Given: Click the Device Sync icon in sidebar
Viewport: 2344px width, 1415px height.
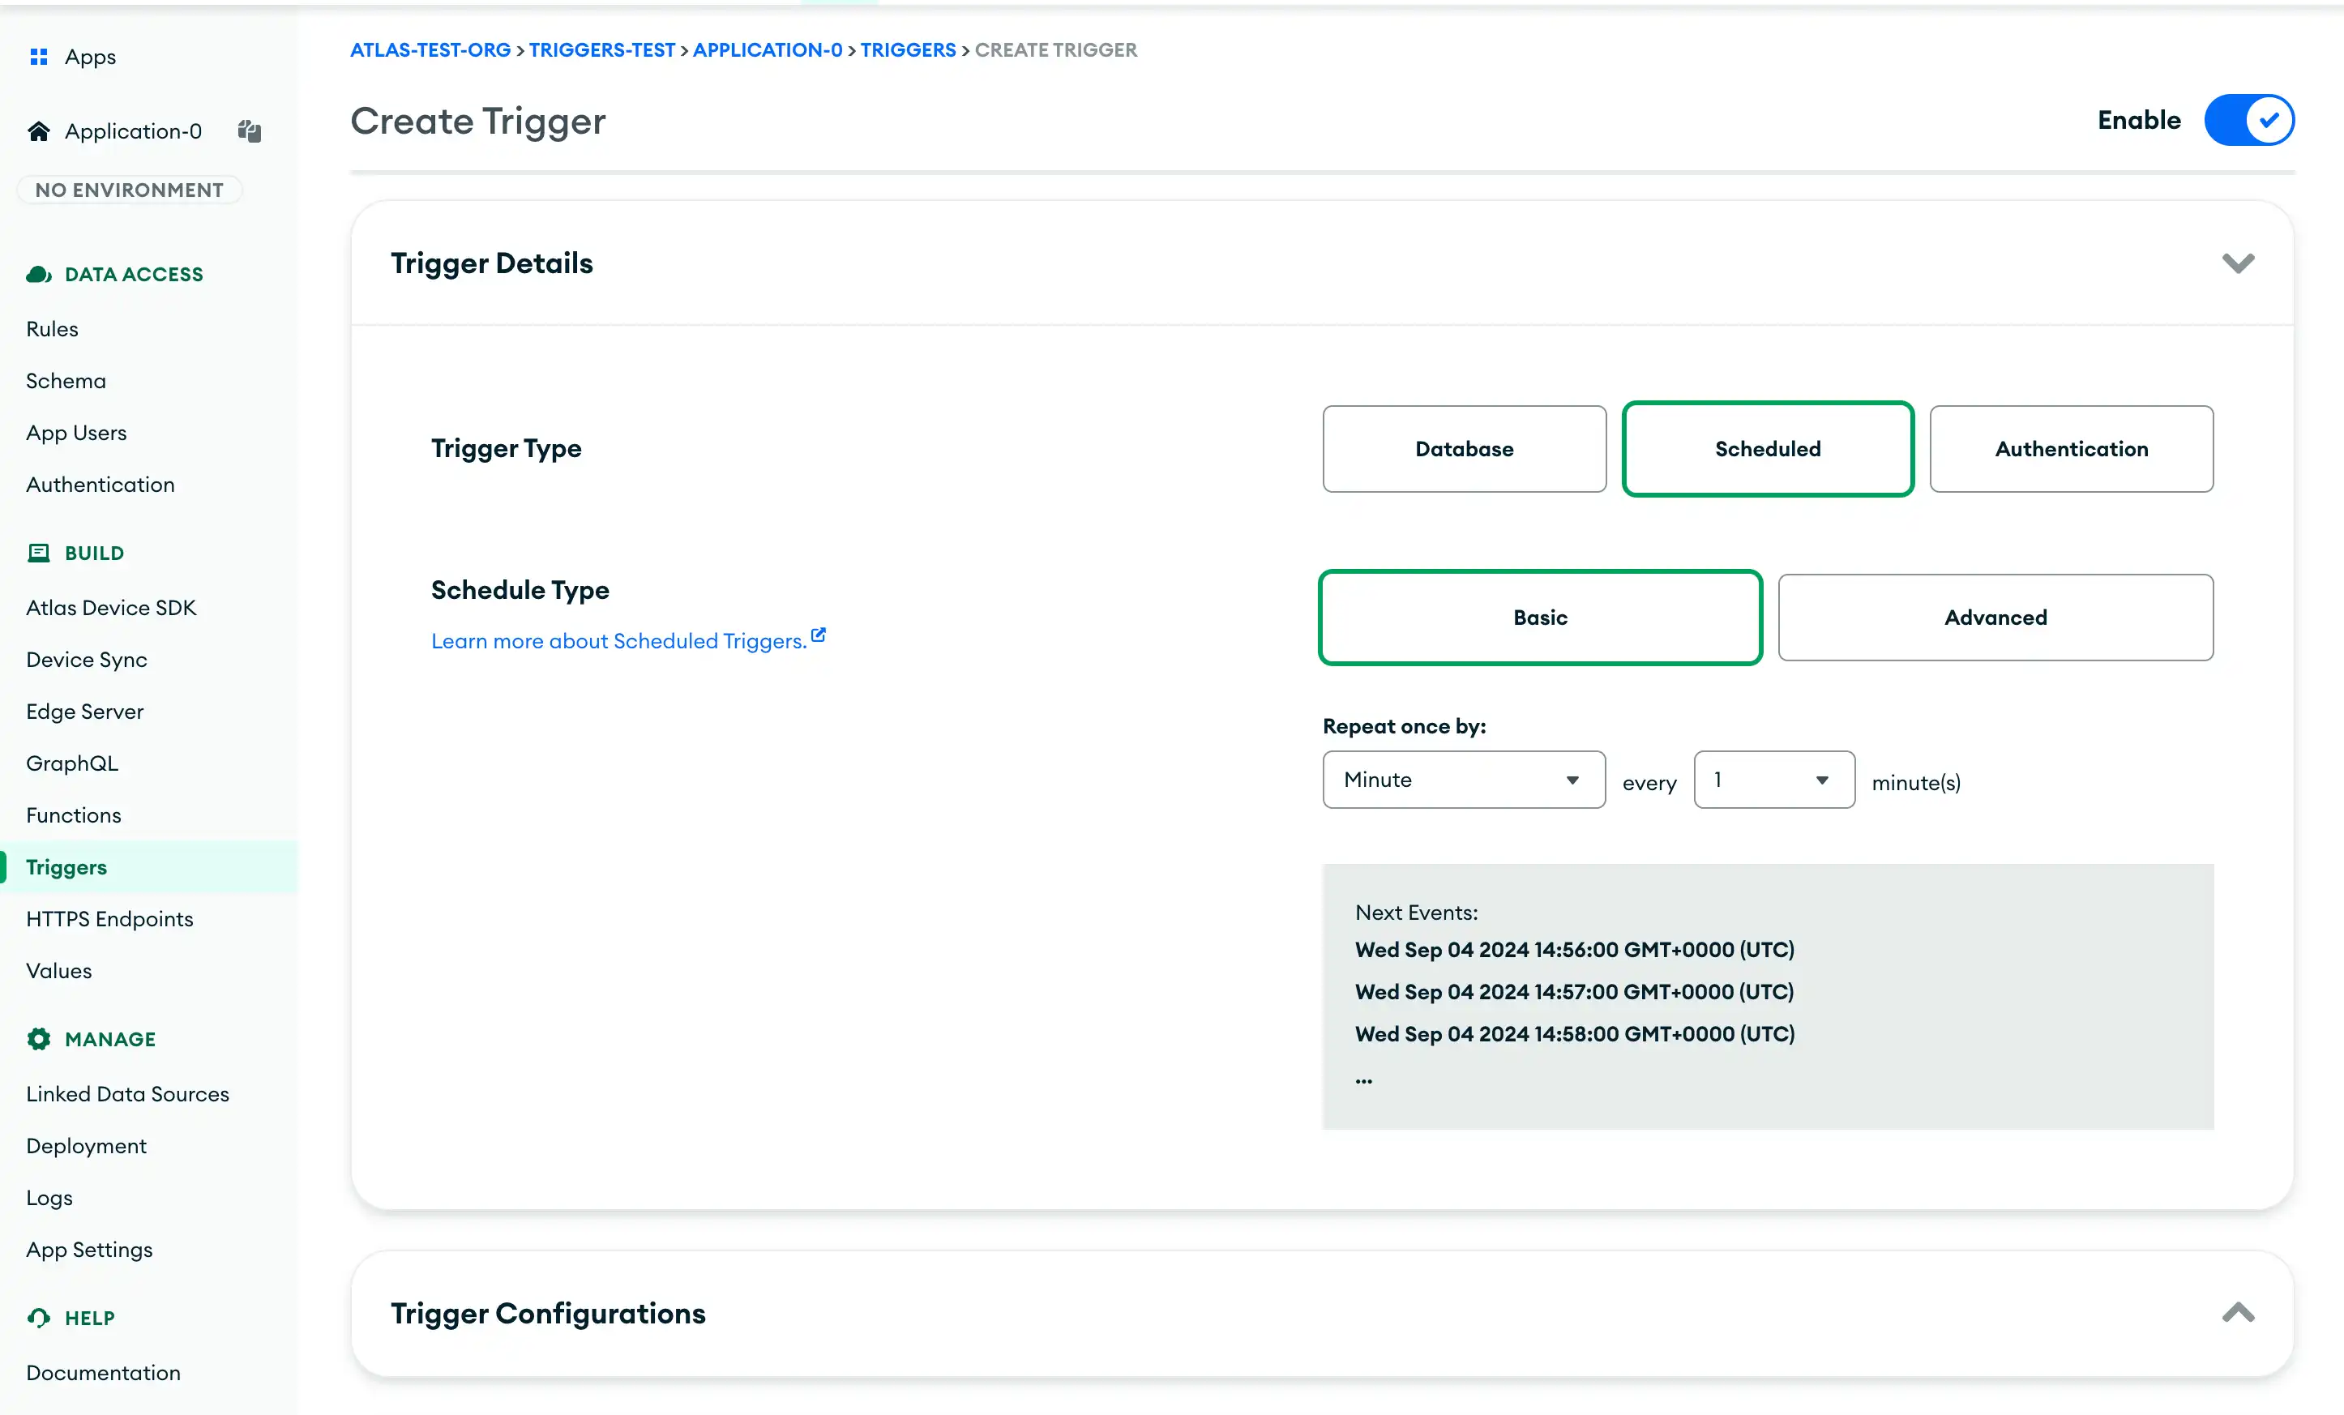Looking at the screenshot, I should [x=85, y=658].
